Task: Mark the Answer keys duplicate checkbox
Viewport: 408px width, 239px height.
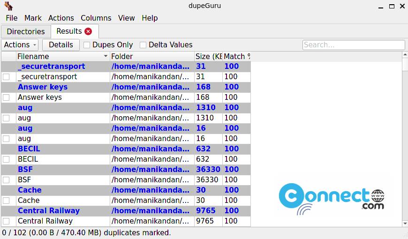Action: point(6,97)
